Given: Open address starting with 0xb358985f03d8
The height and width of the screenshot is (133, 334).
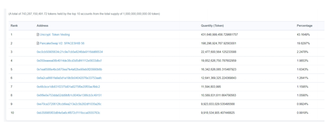Looking at the screenshot, I should click(x=68, y=113).
